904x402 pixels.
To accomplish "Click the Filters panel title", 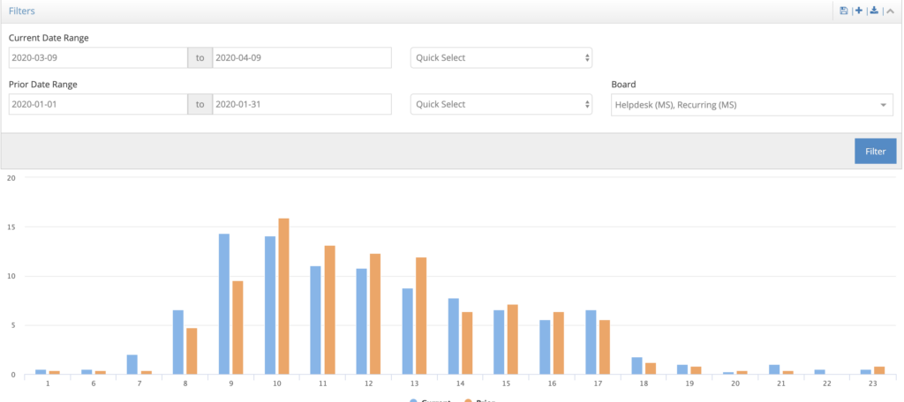I will point(22,11).
